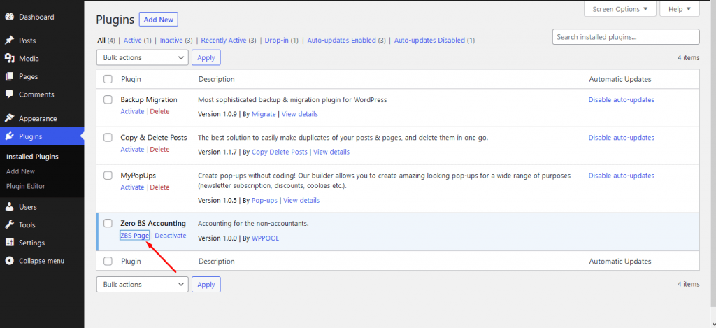This screenshot has height=328, width=716.
Task: Click the Plugins plug icon
Action: tap(10, 136)
